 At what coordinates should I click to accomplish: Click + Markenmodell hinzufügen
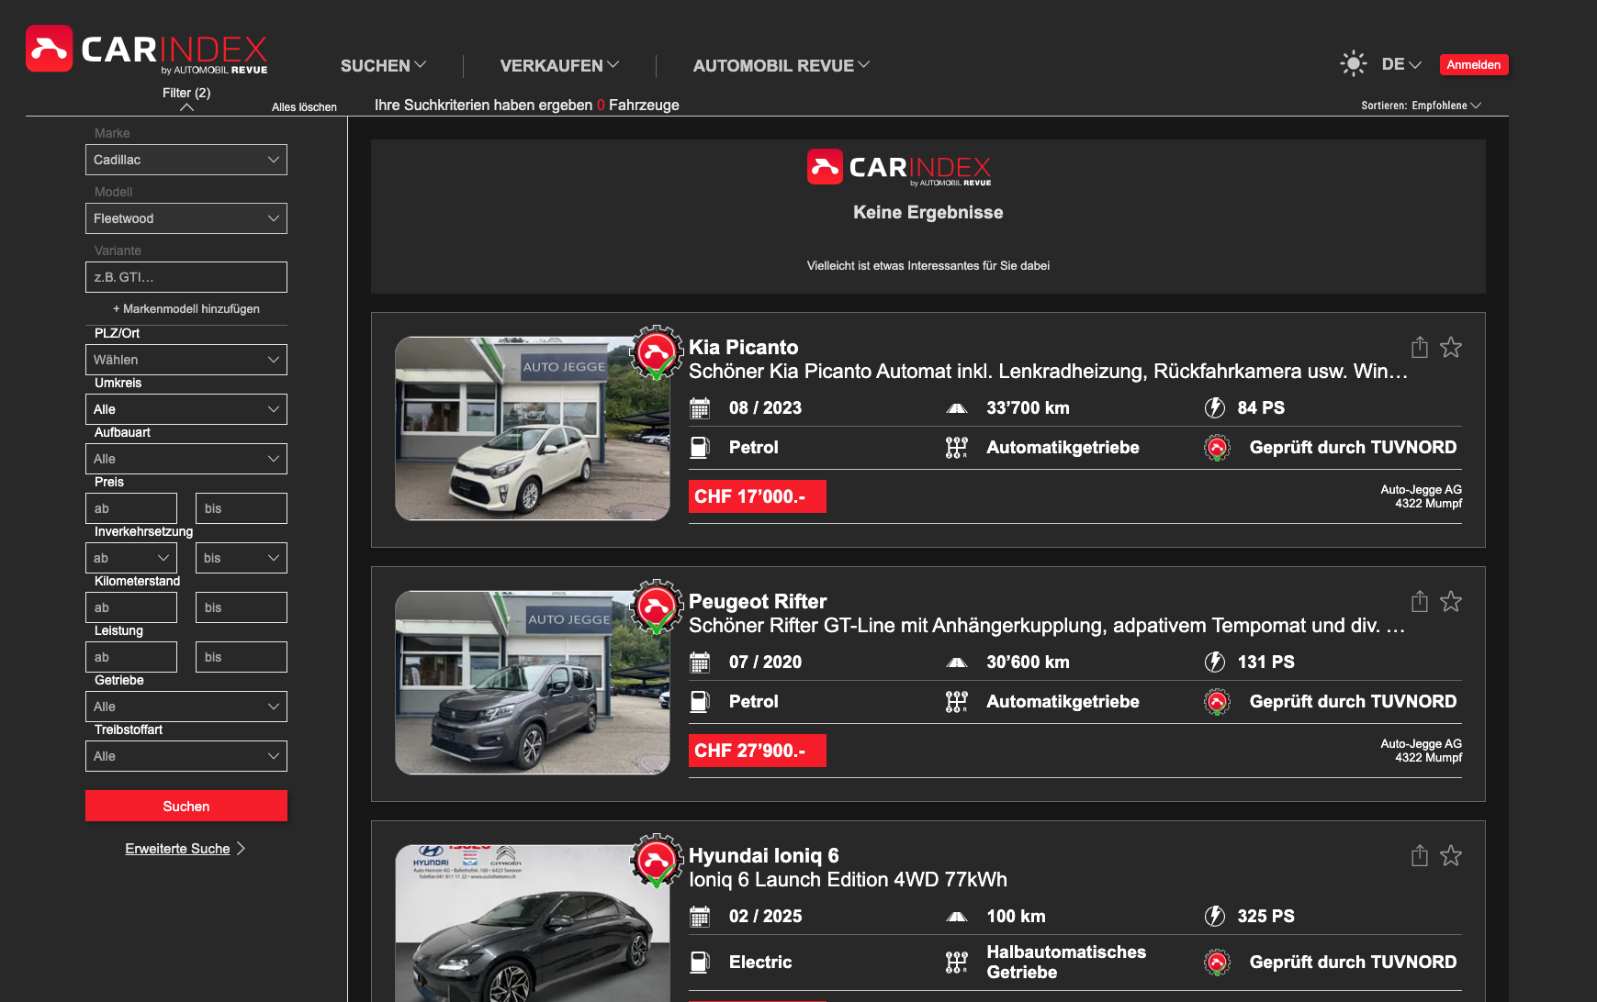[186, 309]
